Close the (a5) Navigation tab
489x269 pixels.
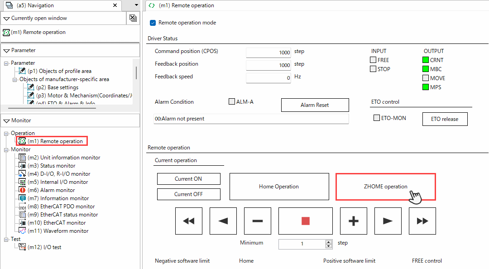click(115, 5)
